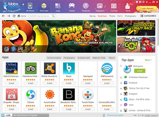Image resolution: width=159 pixels, height=117 pixels.
Task: Show More Top Apps
Action: [x=148, y=60]
